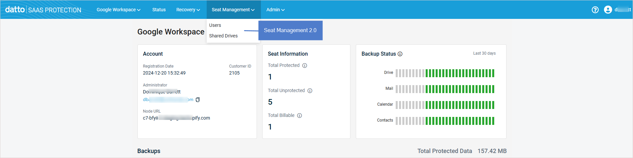Click the Customer ID value 2105

click(234, 73)
